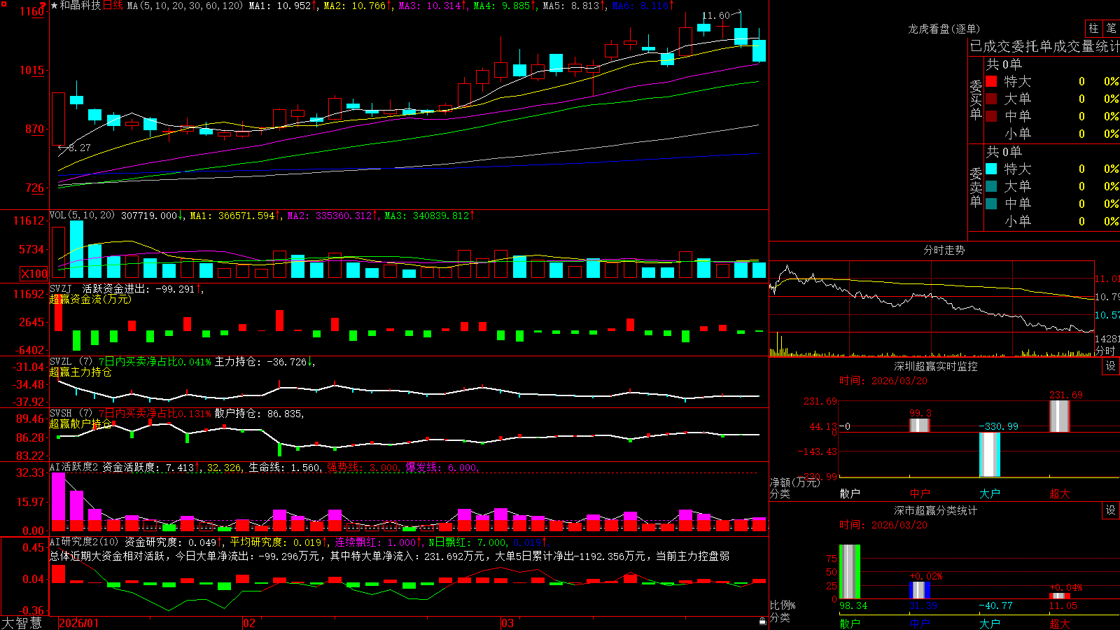Click the 超赢资金流(万元) label
Screen dimensions: 1120x630
click(90, 299)
